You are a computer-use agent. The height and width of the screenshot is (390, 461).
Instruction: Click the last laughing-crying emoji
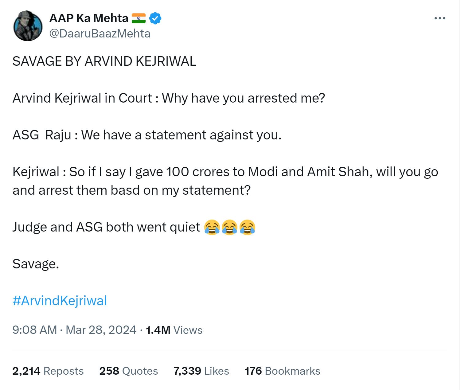pos(248,228)
